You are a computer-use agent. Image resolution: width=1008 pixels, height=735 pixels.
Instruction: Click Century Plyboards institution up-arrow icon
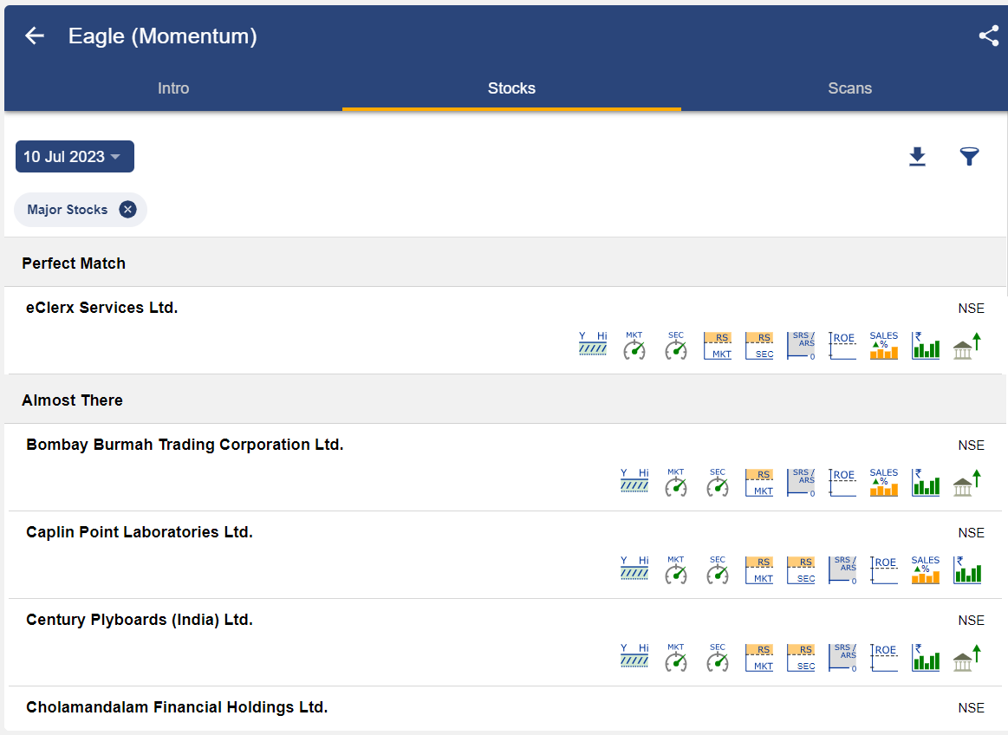click(x=967, y=657)
